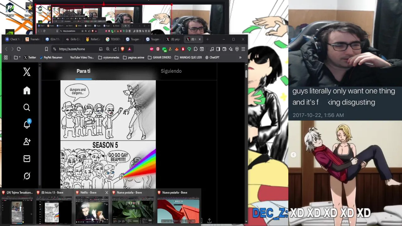The width and height of the screenshot is (402, 226).
Task: Open the apps grid icon in the bookmarks bar
Action: (6, 57)
